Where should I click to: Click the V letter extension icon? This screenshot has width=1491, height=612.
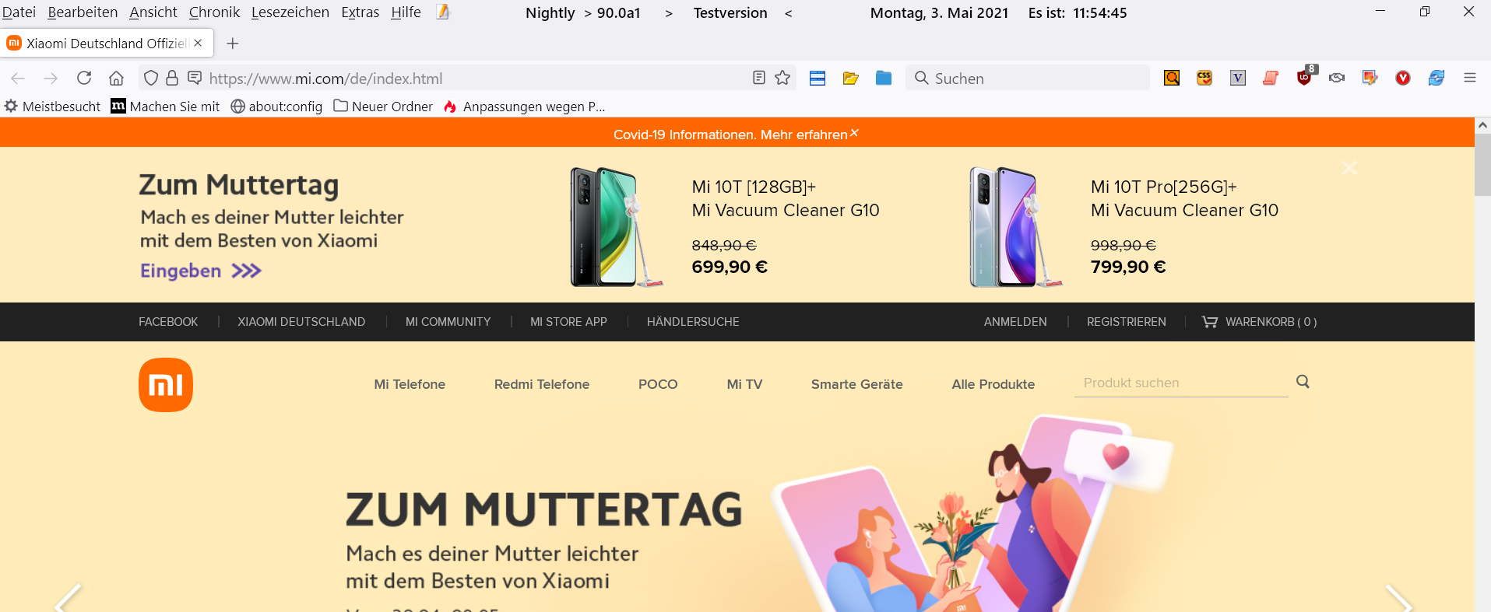click(x=1238, y=78)
